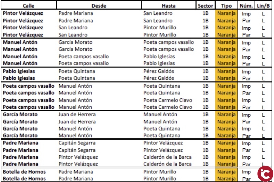
Task: Click orange Naranja cell in the first table row
Action: [226, 14]
